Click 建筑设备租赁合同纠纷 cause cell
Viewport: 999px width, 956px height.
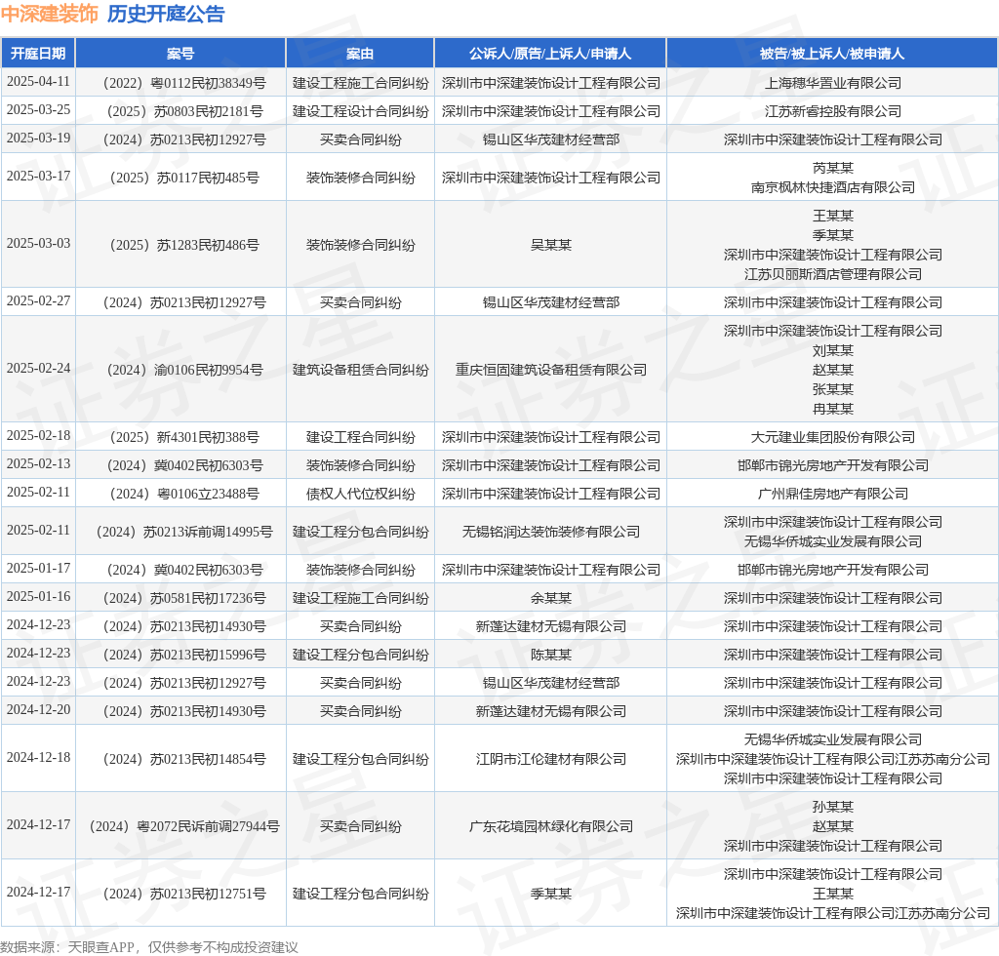tap(361, 370)
